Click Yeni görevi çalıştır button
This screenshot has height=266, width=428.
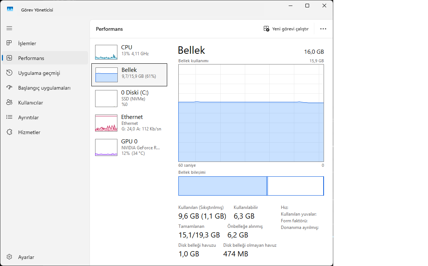tap(286, 29)
